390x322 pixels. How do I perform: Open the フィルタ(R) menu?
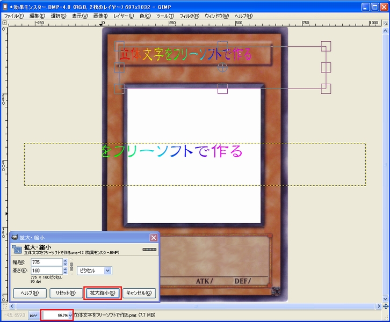coord(189,16)
